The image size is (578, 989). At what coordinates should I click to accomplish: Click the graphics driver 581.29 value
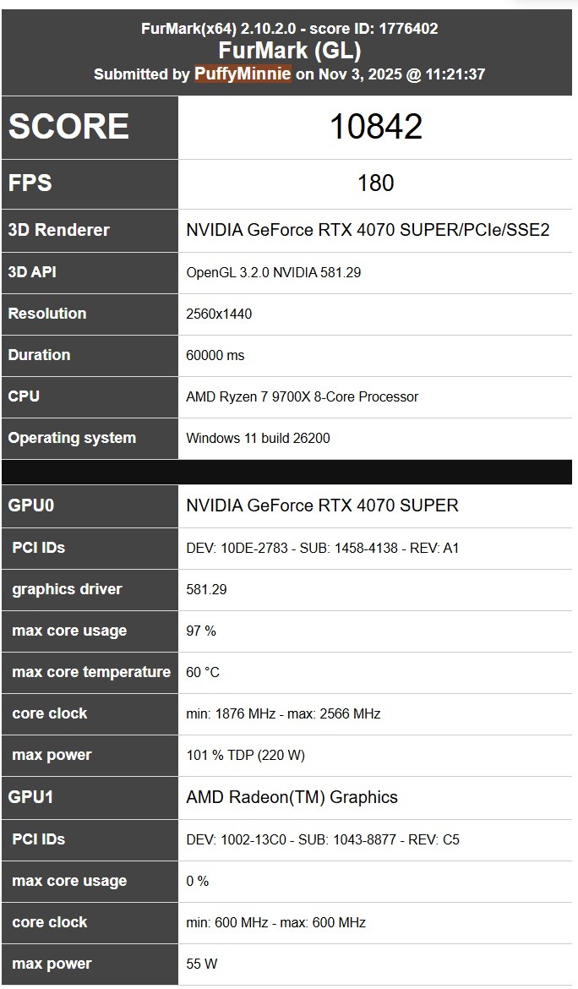[x=206, y=589]
